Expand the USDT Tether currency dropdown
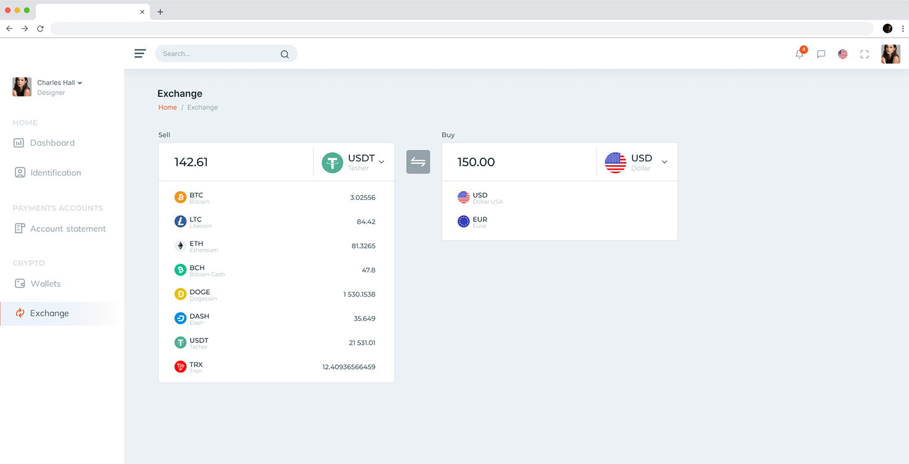This screenshot has width=909, height=464. pos(354,163)
